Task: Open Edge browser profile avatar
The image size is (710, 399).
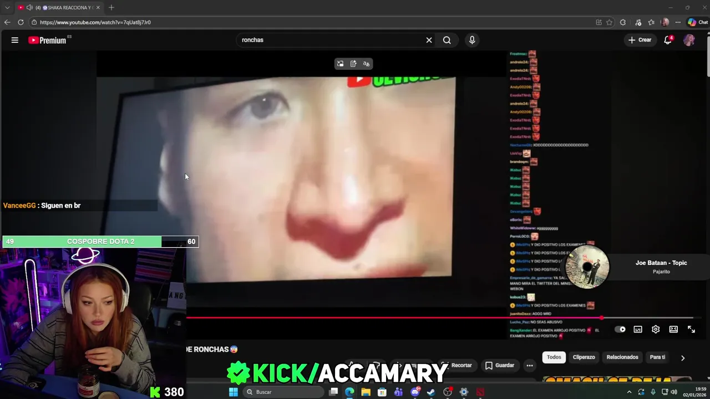Action: tap(665, 22)
